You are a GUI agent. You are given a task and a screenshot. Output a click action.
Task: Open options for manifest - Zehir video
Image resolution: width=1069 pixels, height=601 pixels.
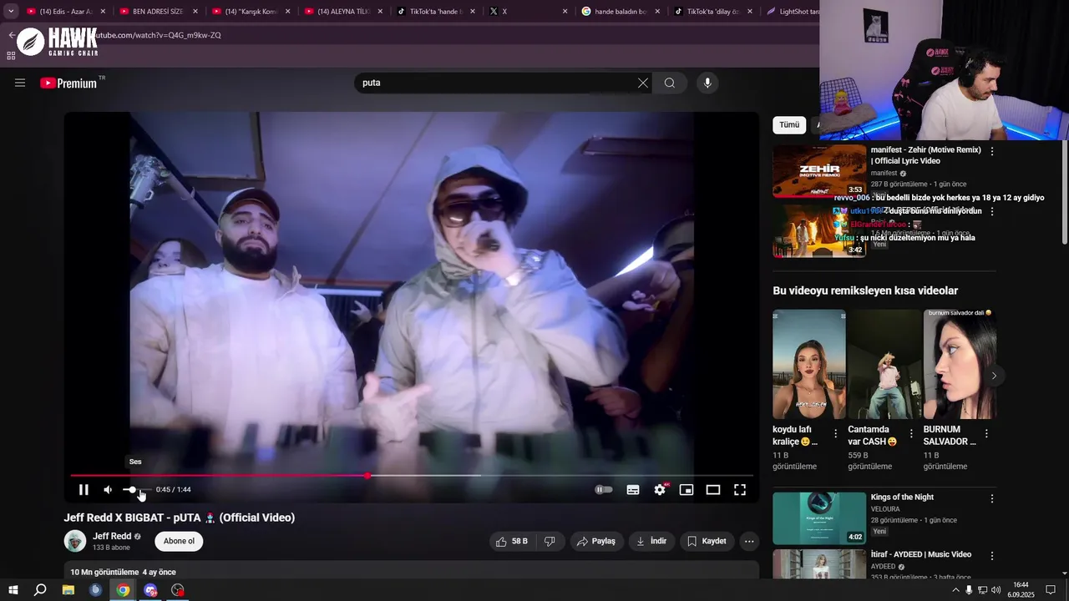(x=992, y=151)
